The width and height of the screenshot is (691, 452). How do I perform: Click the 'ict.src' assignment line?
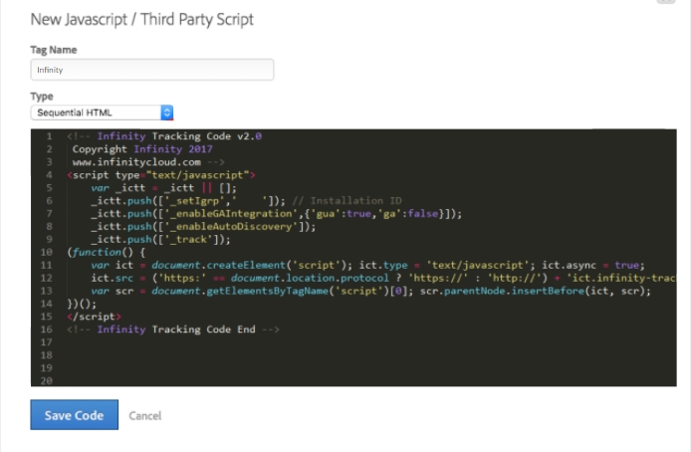pyautogui.click(x=382, y=278)
